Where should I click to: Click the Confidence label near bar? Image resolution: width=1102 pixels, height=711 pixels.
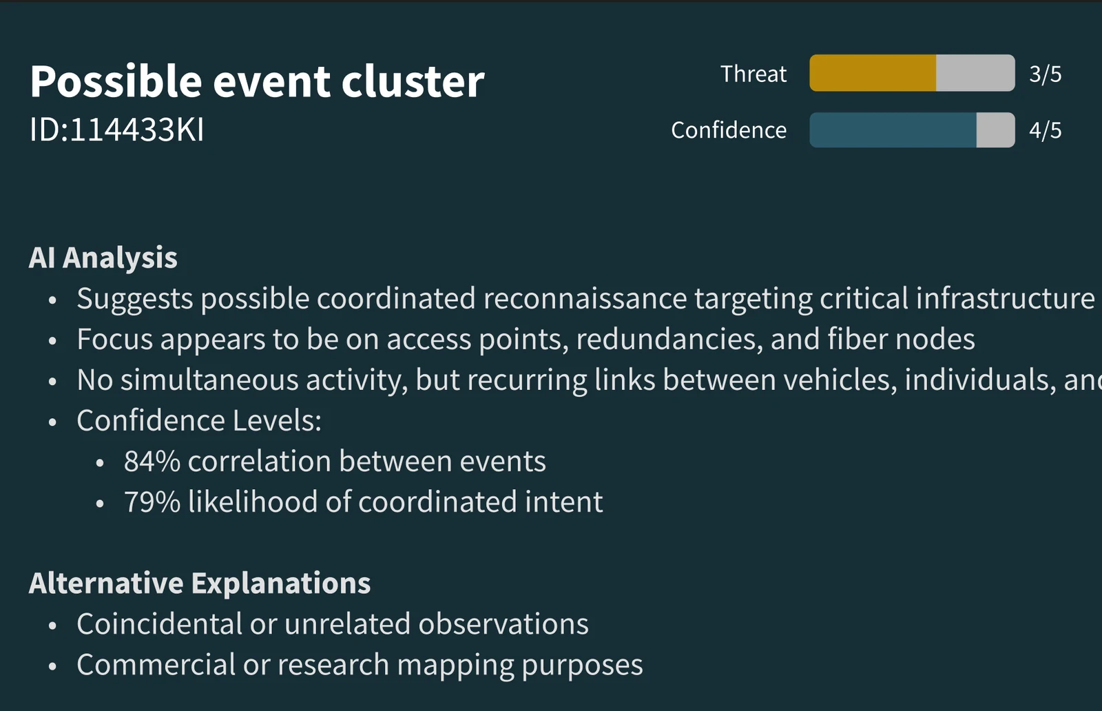click(x=729, y=130)
